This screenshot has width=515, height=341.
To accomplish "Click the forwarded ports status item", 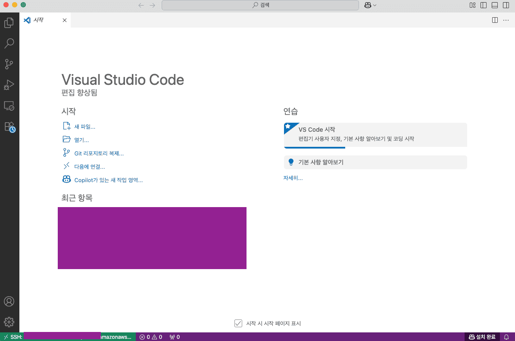I will click(175, 337).
